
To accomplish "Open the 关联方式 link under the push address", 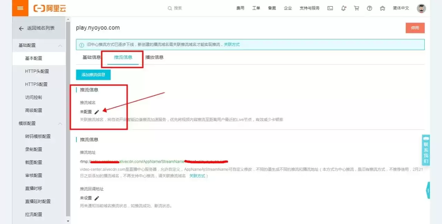I will coord(197,176).
